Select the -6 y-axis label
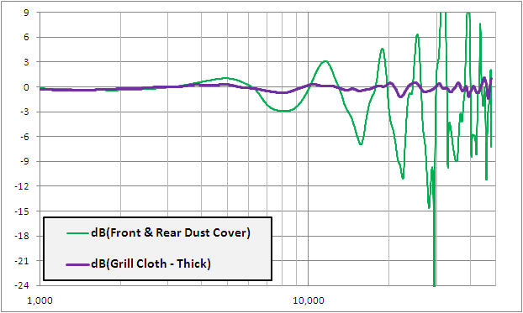The image size is (523, 313). (x=24, y=137)
